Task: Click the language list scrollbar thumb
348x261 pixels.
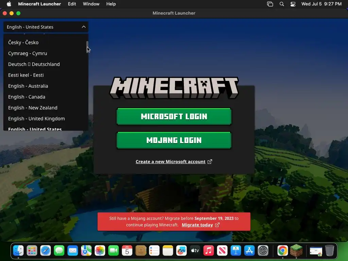Action: (87, 47)
